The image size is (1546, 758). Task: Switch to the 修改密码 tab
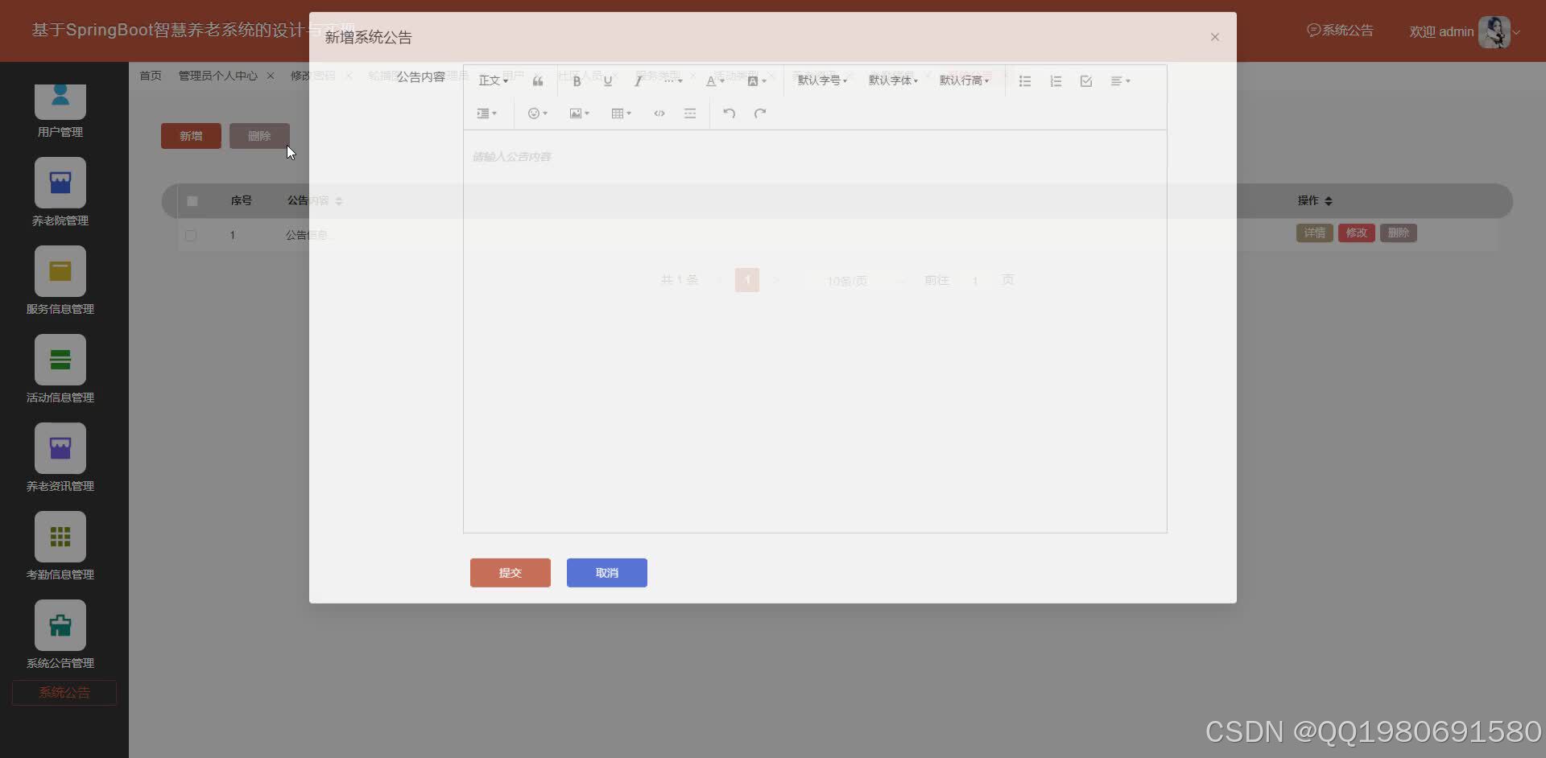[312, 76]
